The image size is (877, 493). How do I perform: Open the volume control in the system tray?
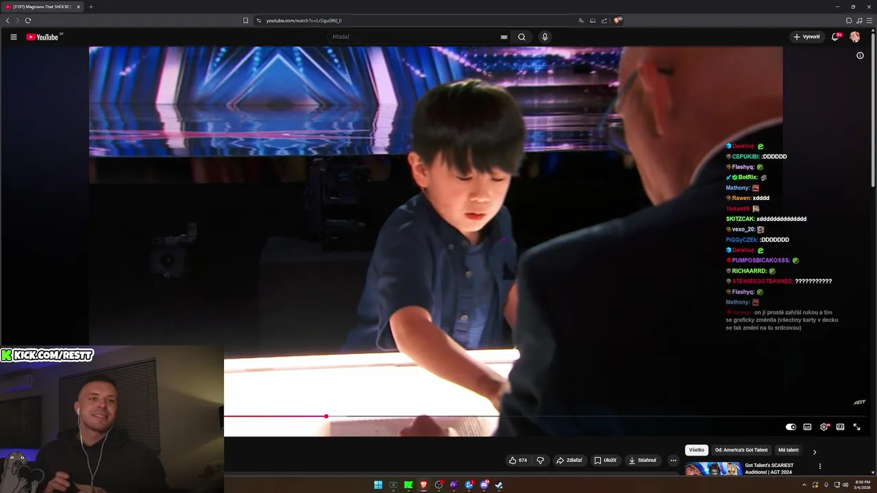point(845,485)
